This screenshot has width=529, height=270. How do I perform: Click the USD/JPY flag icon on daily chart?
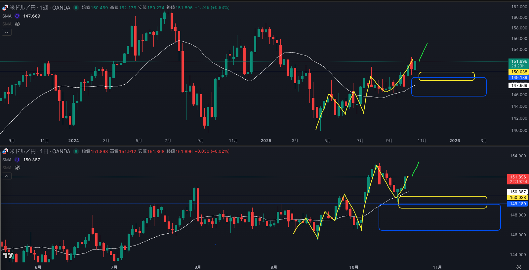[5, 151]
